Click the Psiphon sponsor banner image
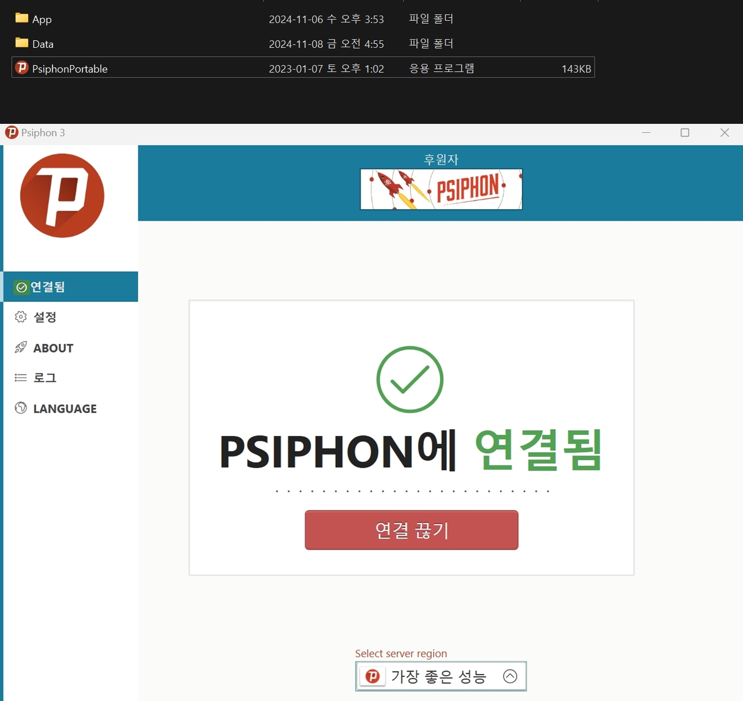This screenshot has width=743, height=701. (441, 189)
